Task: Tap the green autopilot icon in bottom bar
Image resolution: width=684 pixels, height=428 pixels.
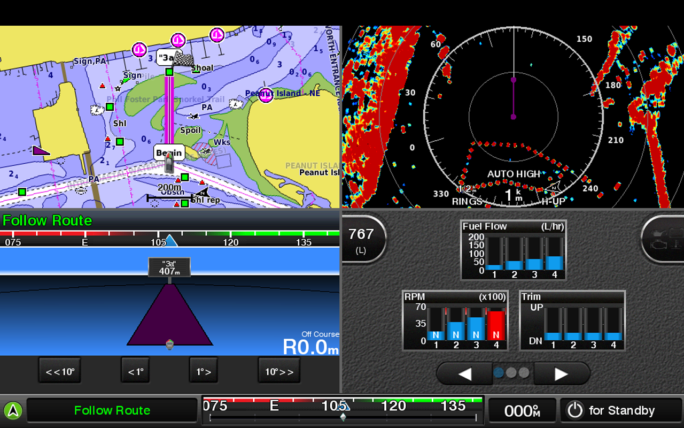Action: [x=13, y=411]
